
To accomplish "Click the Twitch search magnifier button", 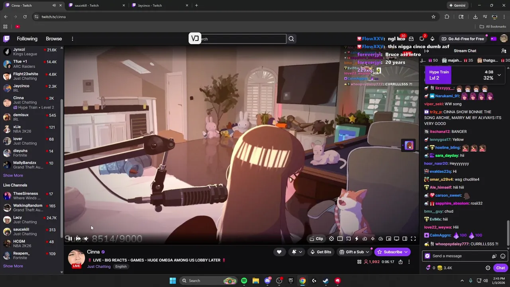I will [291, 39].
